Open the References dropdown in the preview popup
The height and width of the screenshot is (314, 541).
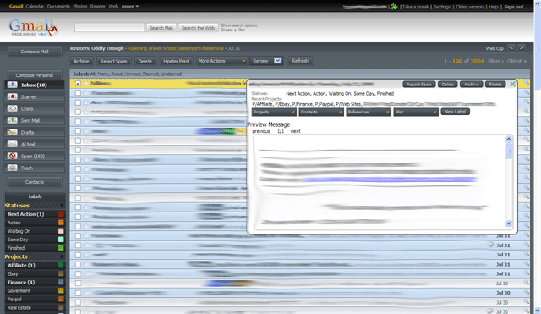(x=369, y=112)
